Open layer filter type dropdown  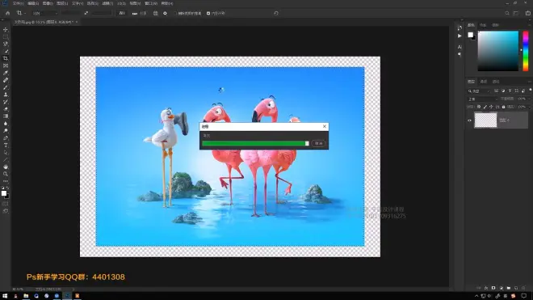point(479,91)
